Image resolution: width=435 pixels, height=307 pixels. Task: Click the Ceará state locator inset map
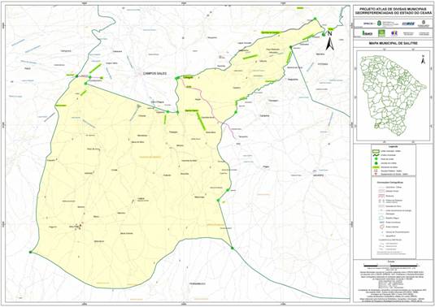tap(393, 95)
